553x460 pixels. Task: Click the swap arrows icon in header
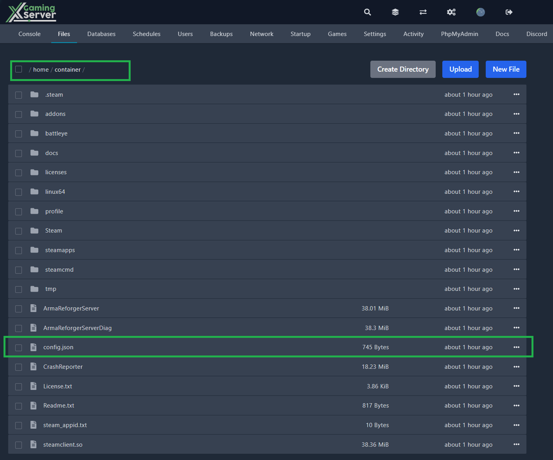pos(423,12)
